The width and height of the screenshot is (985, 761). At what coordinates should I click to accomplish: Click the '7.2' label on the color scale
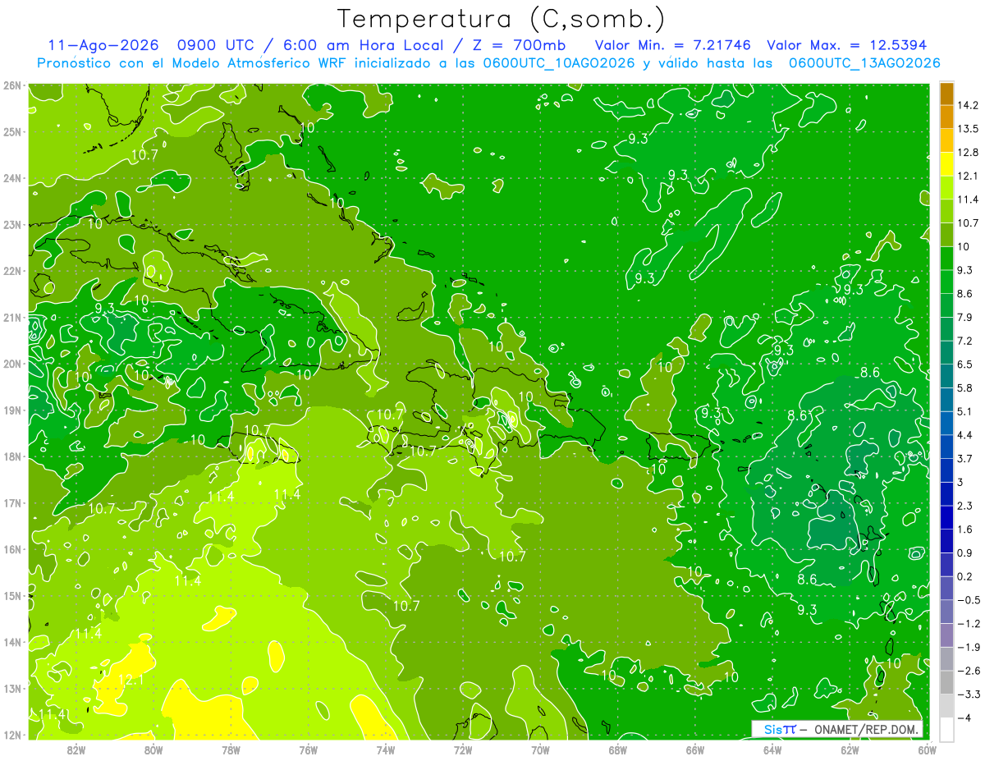tap(964, 340)
